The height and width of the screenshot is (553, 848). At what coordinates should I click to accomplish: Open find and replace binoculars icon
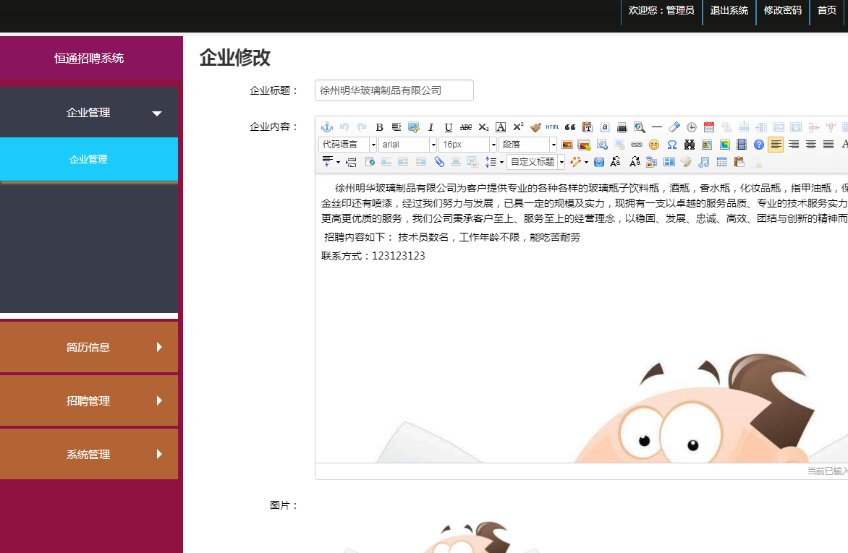(x=689, y=145)
